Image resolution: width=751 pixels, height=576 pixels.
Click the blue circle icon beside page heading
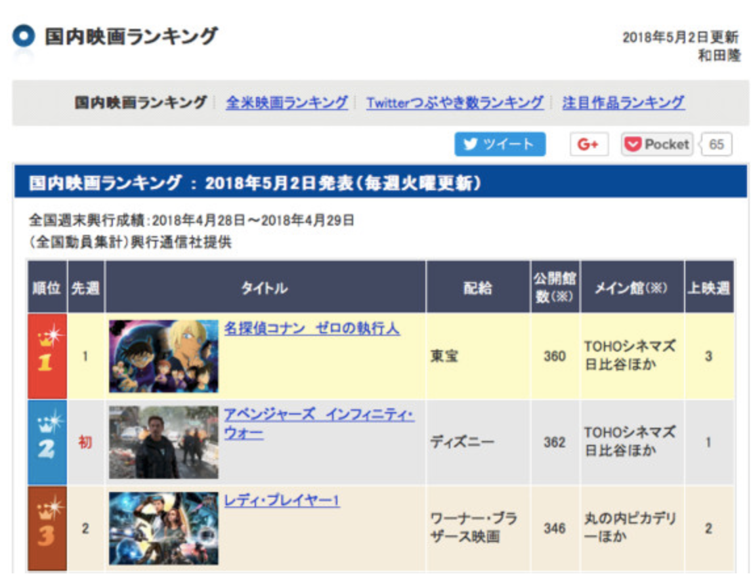click(x=24, y=37)
